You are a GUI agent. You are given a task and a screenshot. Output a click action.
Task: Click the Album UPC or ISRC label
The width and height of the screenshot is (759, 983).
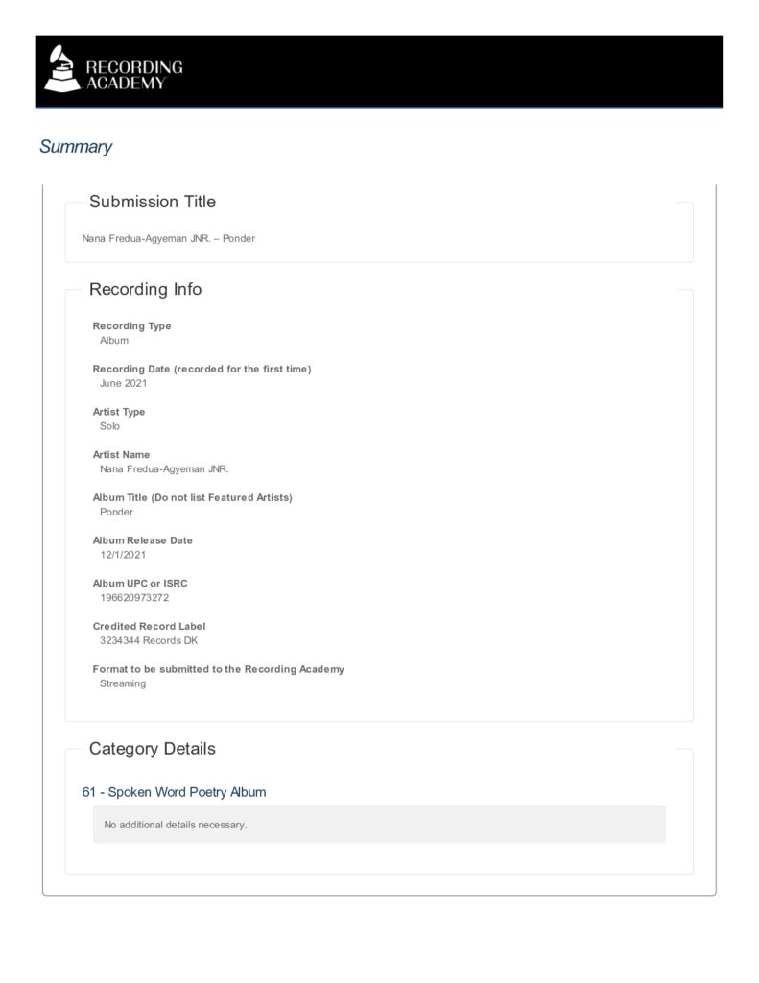click(140, 583)
